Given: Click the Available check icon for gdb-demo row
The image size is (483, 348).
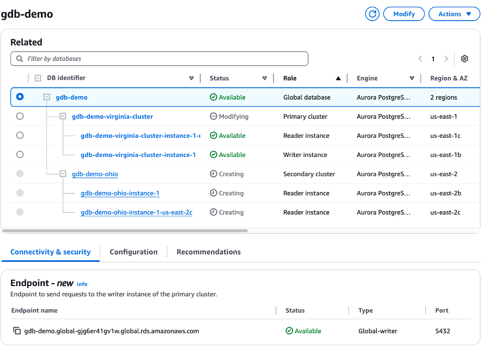Looking at the screenshot, I should [213, 97].
